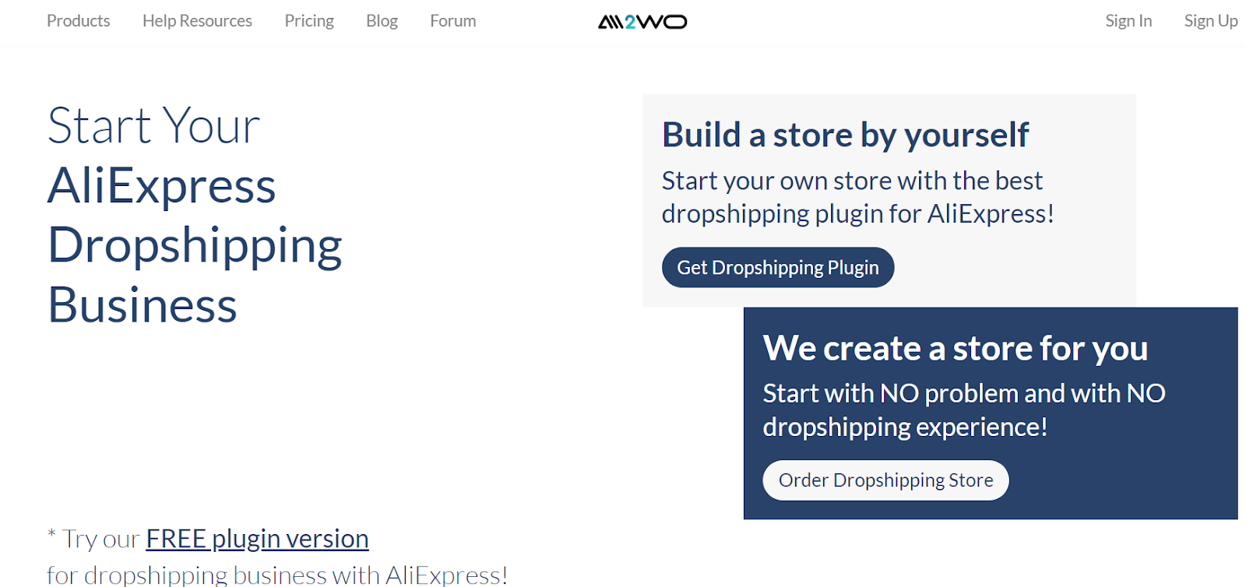Click the 'We create a store for you' heading
1246x587 pixels.
click(956, 348)
